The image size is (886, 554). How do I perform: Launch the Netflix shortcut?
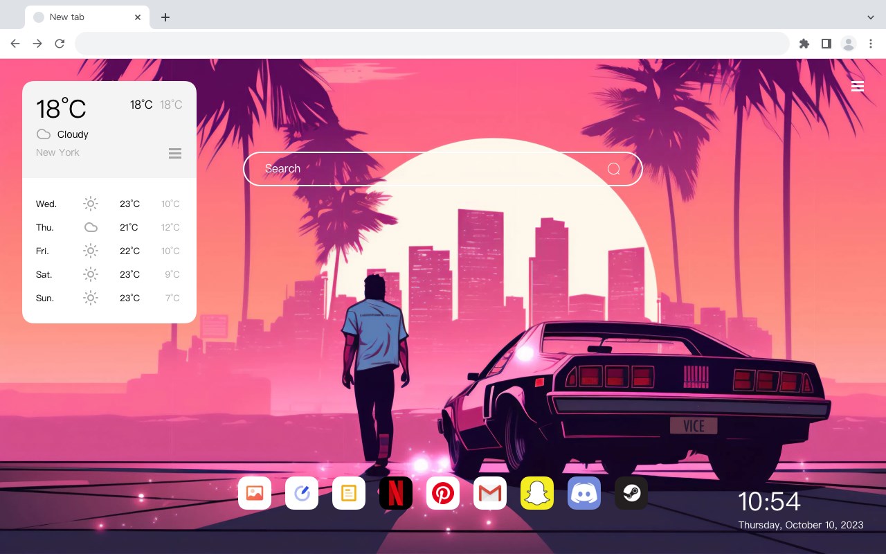(x=396, y=493)
